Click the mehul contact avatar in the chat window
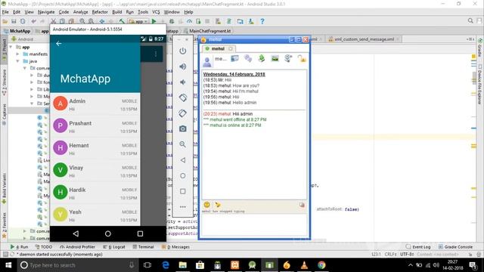Viewport: 484px width, 272px height. [207, 61]
